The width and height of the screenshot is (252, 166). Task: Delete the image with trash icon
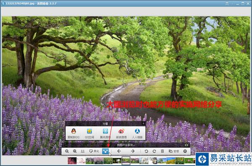(x=163, y=151)
